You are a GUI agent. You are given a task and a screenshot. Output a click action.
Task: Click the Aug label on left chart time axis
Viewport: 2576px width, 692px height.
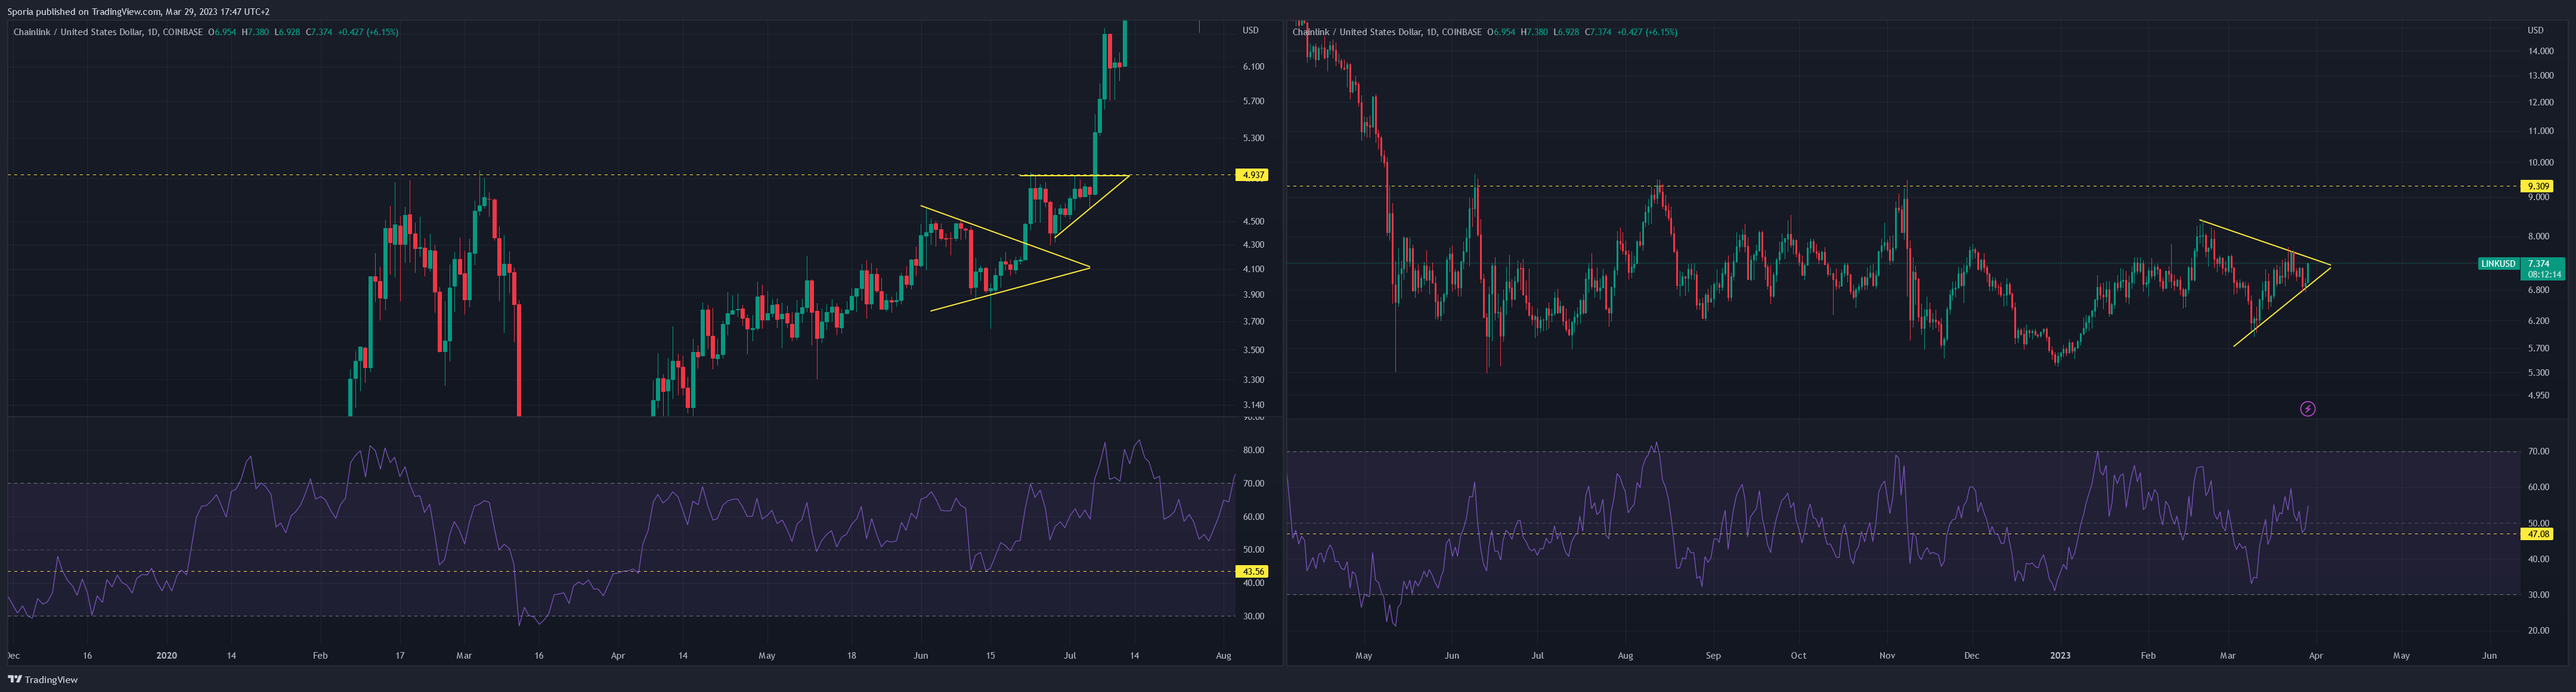[1223, 656]
